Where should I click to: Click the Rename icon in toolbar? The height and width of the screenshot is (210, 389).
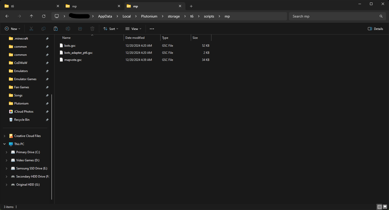tap(68, 29)
